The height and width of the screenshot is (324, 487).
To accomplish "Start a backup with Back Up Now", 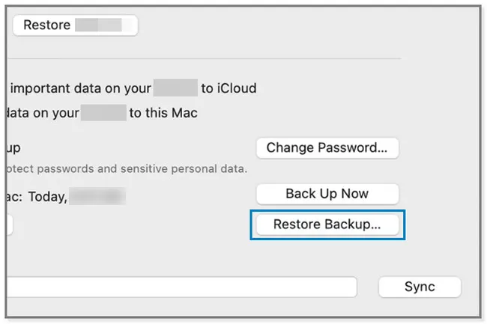I will 327,194.
